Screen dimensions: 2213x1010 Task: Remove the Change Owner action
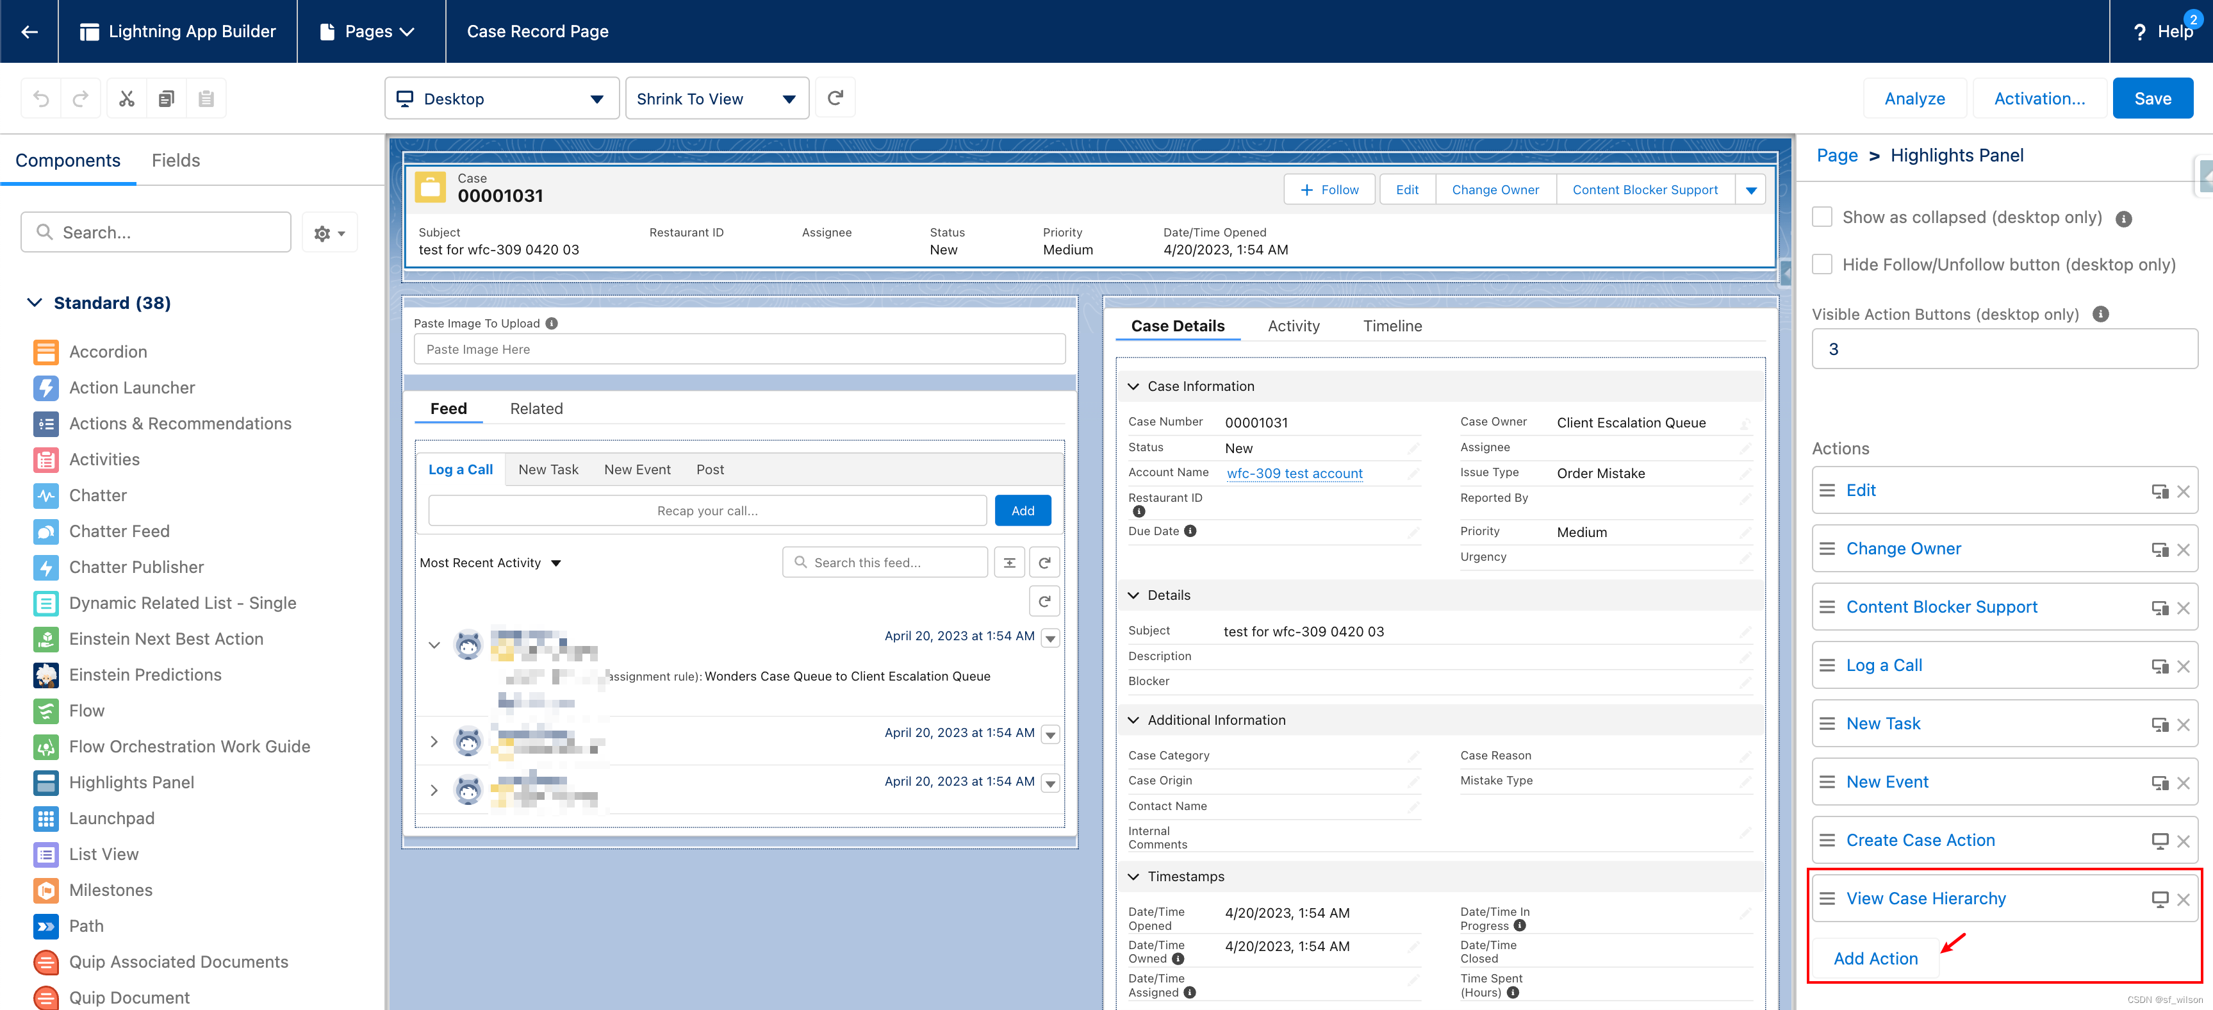click(x=2183, y=550)
